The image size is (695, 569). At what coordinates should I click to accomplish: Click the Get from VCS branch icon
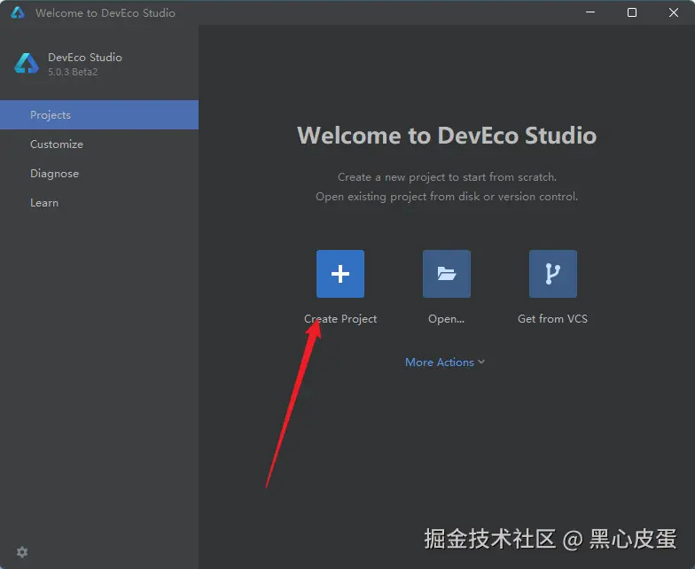click(553, 274)
